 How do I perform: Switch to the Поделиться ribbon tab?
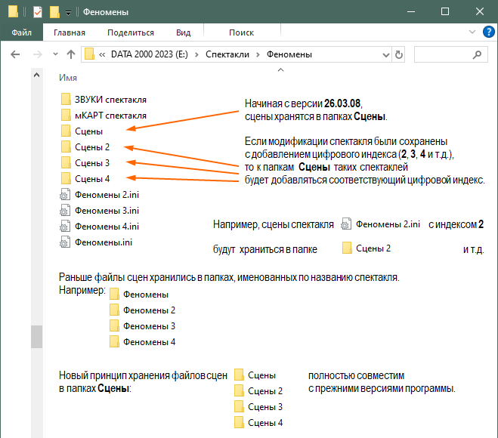point(131,32)
